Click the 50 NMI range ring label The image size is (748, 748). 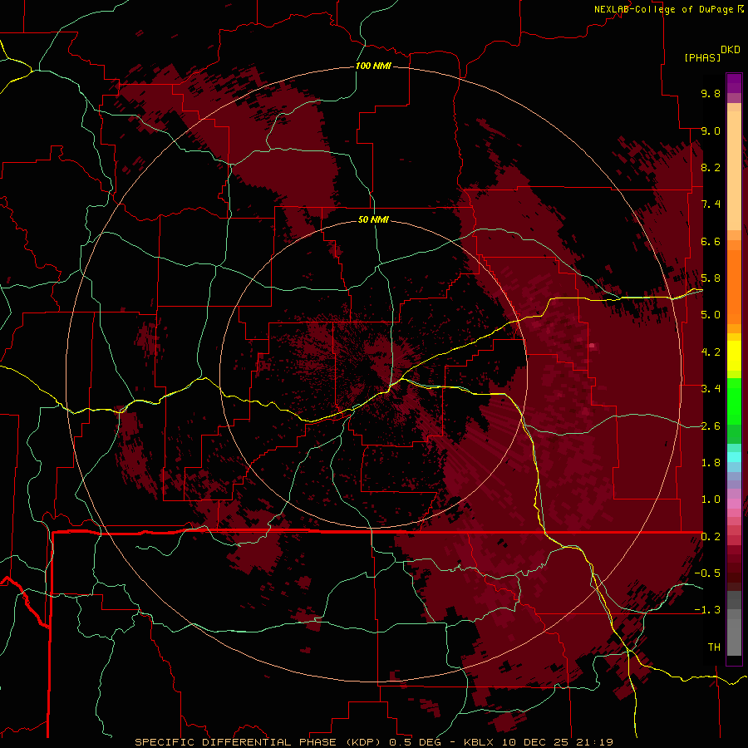[x=373, y=219]
